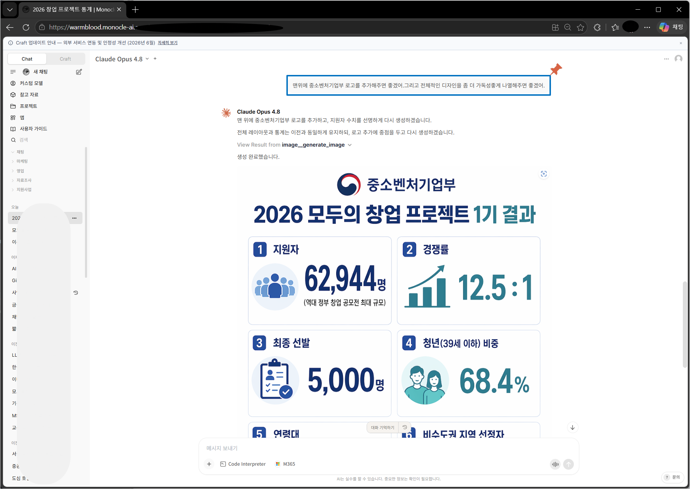The height and width of the screenshot is (489, 690).
Task: Switch to the Chat tab
Action: tap(27, 59)
